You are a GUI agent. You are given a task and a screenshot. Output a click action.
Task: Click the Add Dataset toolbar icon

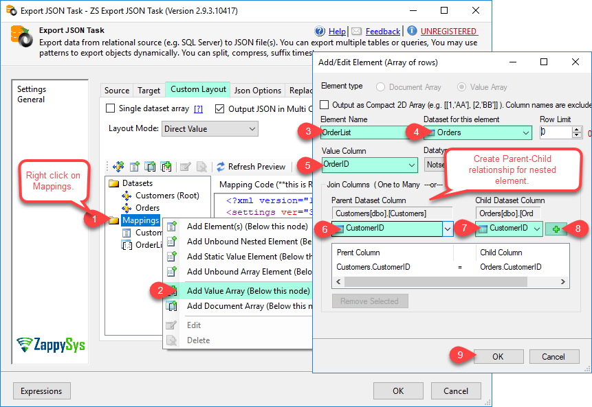pyautogui.click(x=118, y=166)
